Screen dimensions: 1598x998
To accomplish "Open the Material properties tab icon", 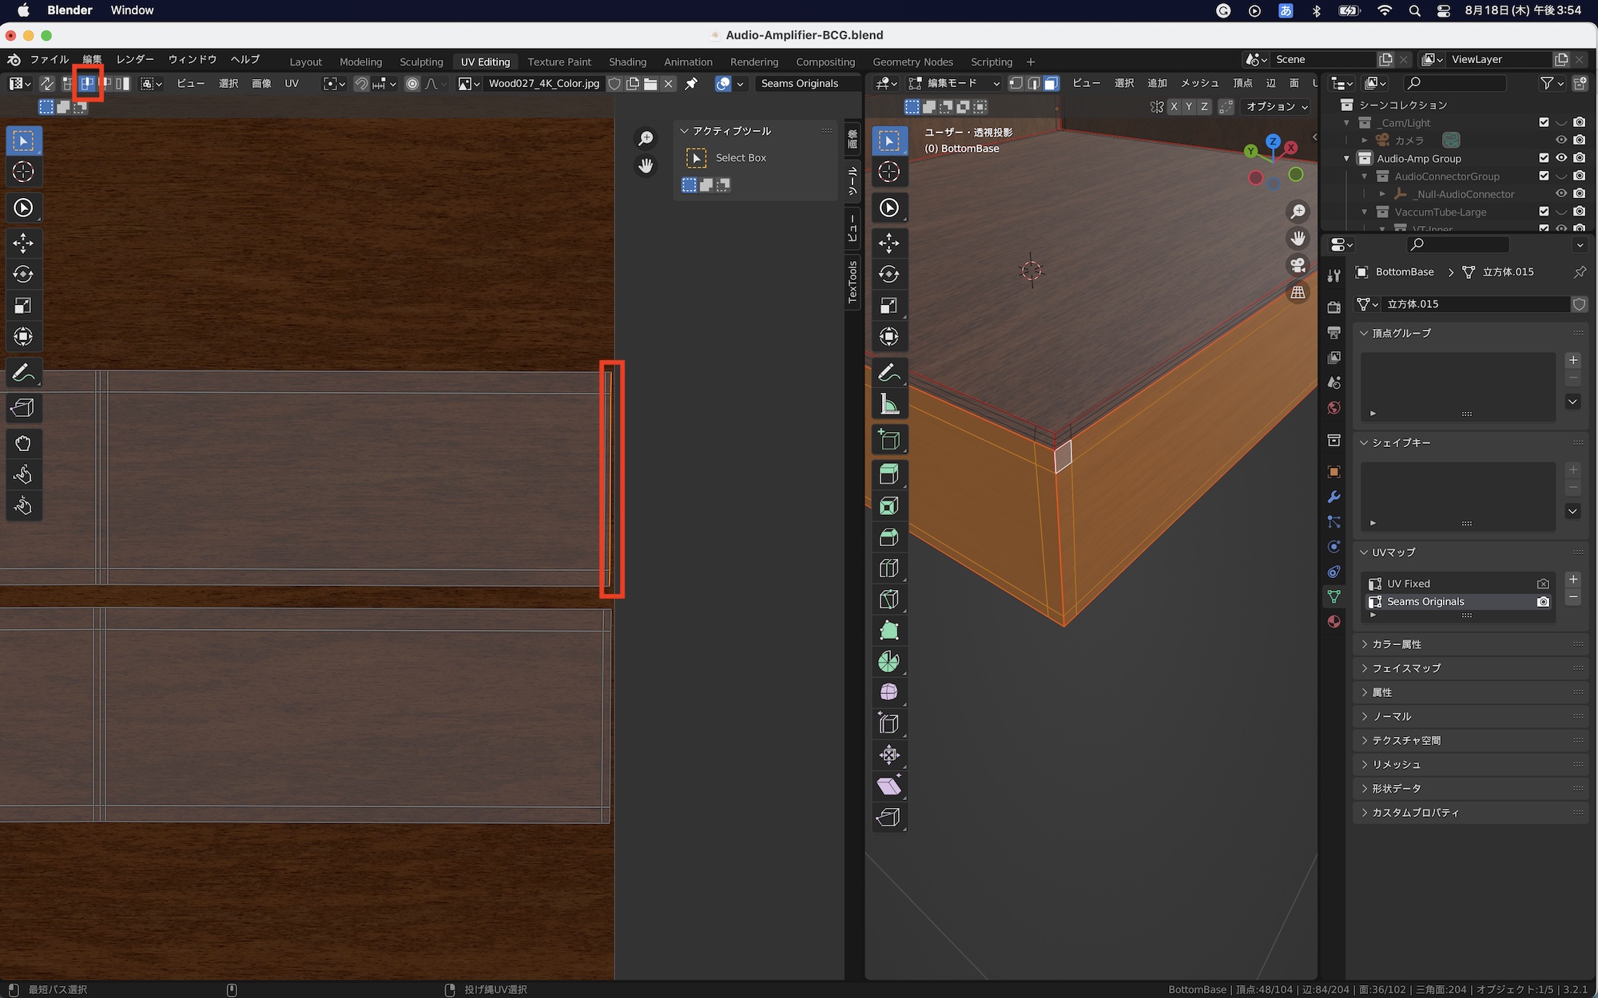I will pyautogui.click(x=1334, y=622).
